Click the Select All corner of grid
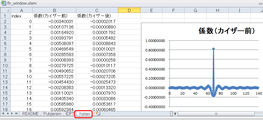Image resolution: width=263 pixels, height=120 pixels. pyautogui.click(x=5, y=10)
